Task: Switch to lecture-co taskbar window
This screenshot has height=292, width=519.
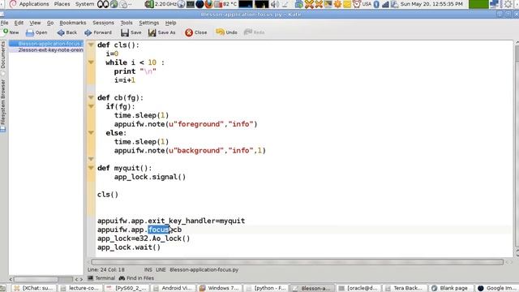Action: click(x=81, y=288)
